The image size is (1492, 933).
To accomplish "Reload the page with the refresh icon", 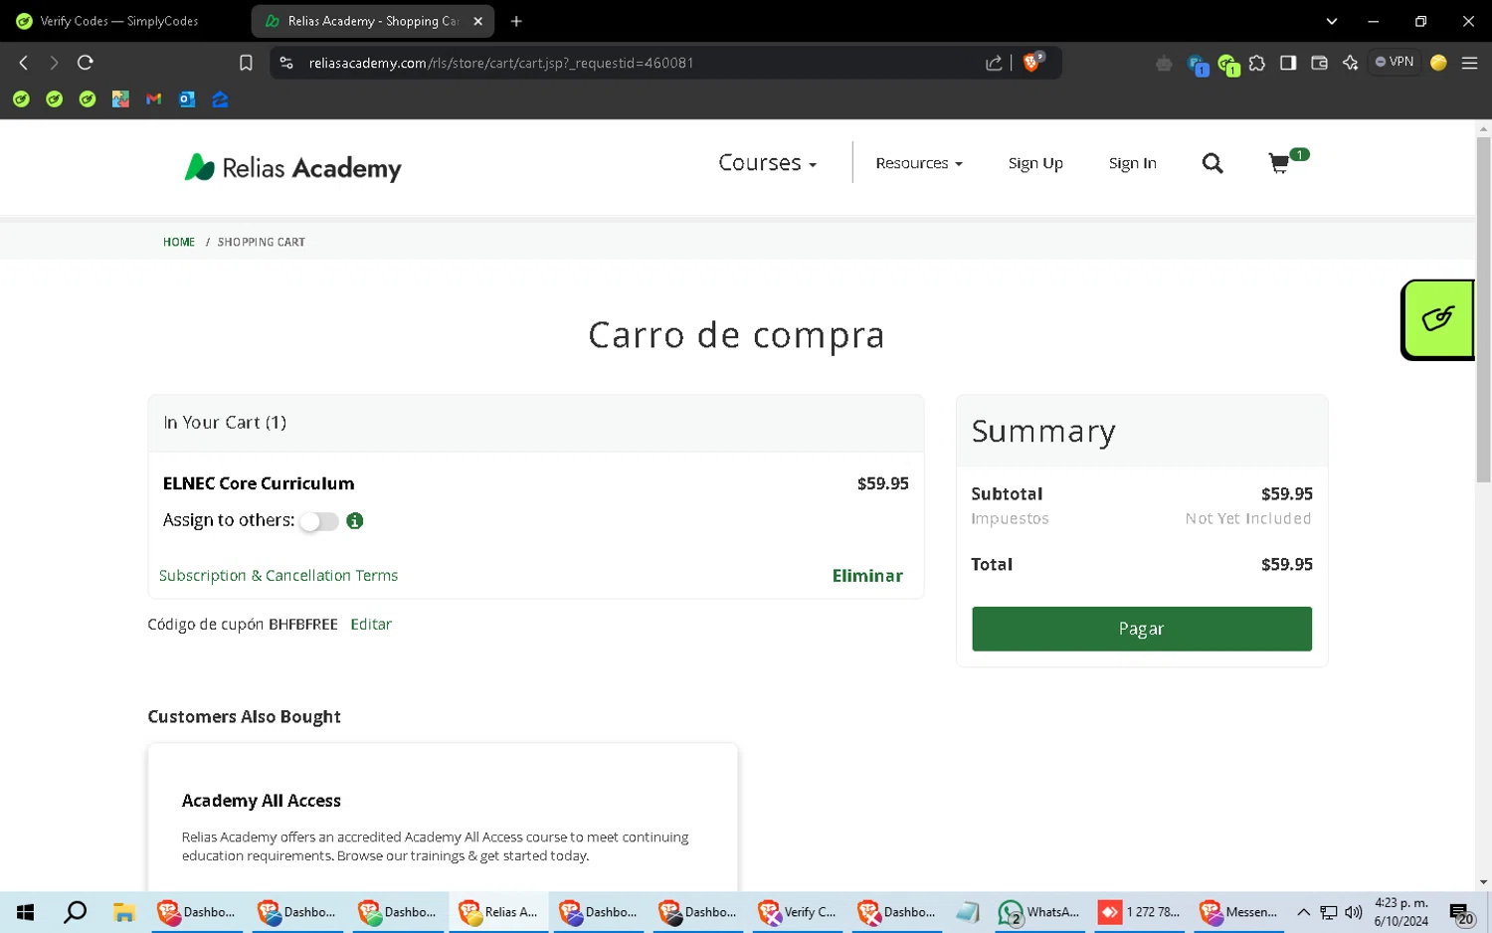I will tap(86, 63).
